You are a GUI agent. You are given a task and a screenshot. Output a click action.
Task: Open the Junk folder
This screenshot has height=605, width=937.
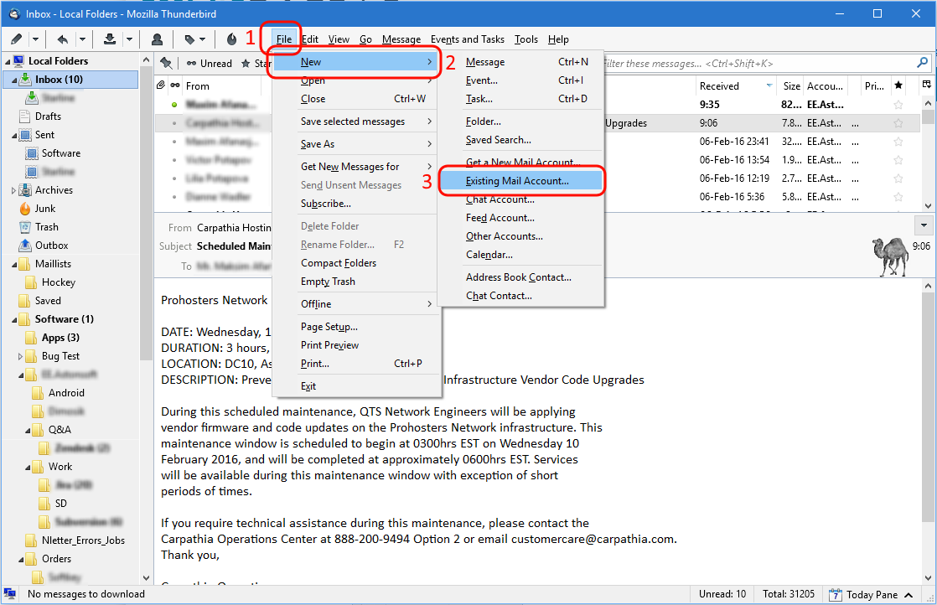[44, 209]
